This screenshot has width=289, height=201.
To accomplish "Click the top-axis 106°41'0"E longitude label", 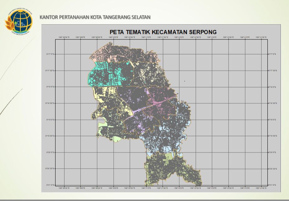I will (146, 37).
